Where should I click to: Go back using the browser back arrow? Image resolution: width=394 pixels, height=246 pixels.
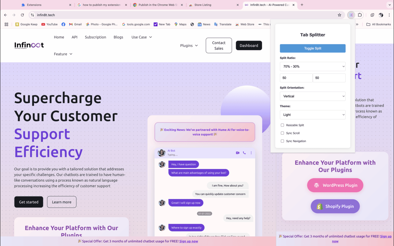pos(6,15)
